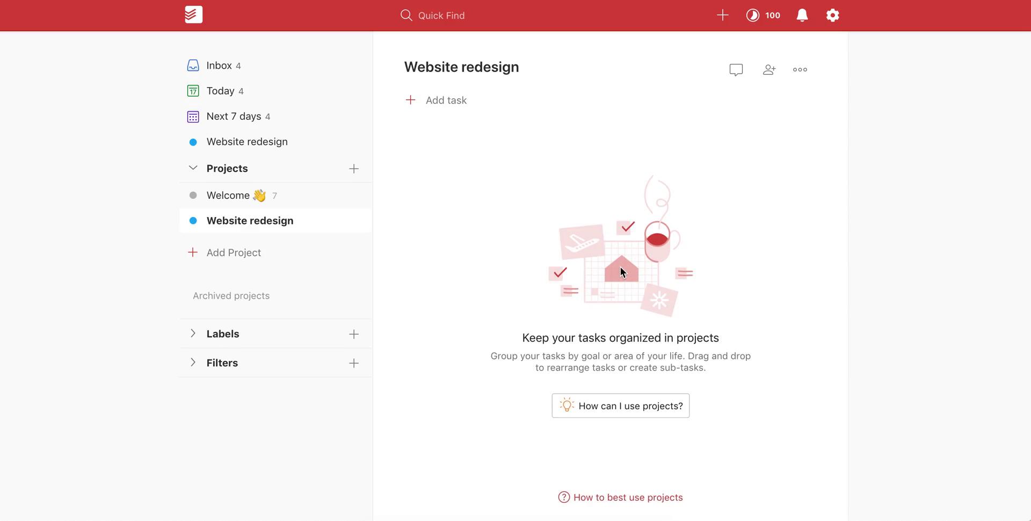
Task: Click Add Project link
Action: point(234,252)
